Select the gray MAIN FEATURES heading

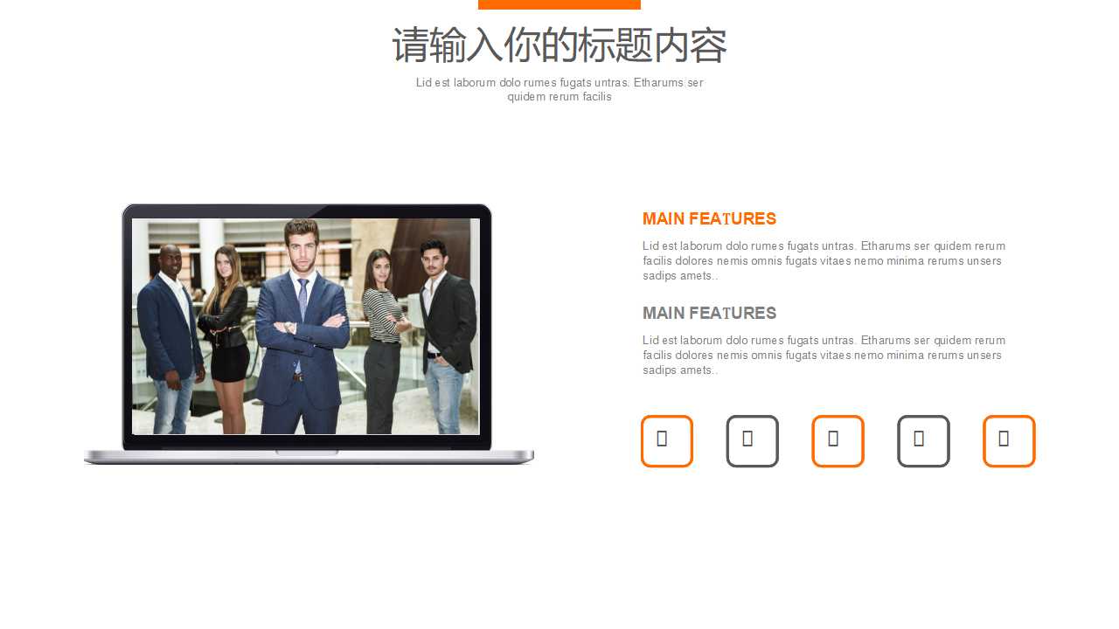709,314
